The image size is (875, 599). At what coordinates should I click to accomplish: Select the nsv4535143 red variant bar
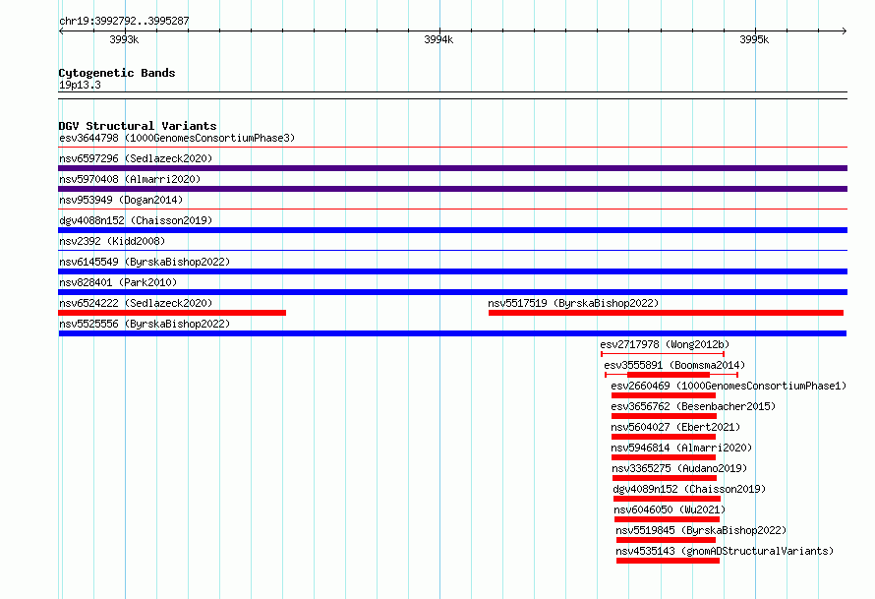coord(668,561)
